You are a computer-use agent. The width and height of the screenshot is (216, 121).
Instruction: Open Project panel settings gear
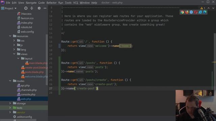pyautogui.click(x=39, y=8)
